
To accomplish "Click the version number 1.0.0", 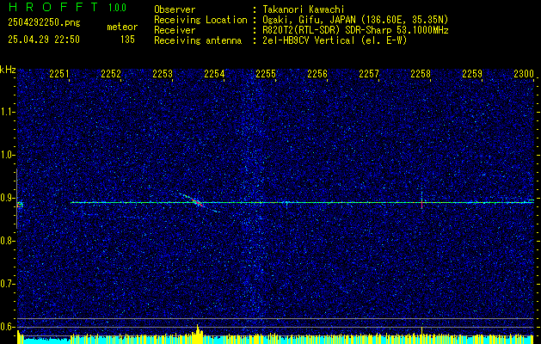I will [x=117, y=8].
